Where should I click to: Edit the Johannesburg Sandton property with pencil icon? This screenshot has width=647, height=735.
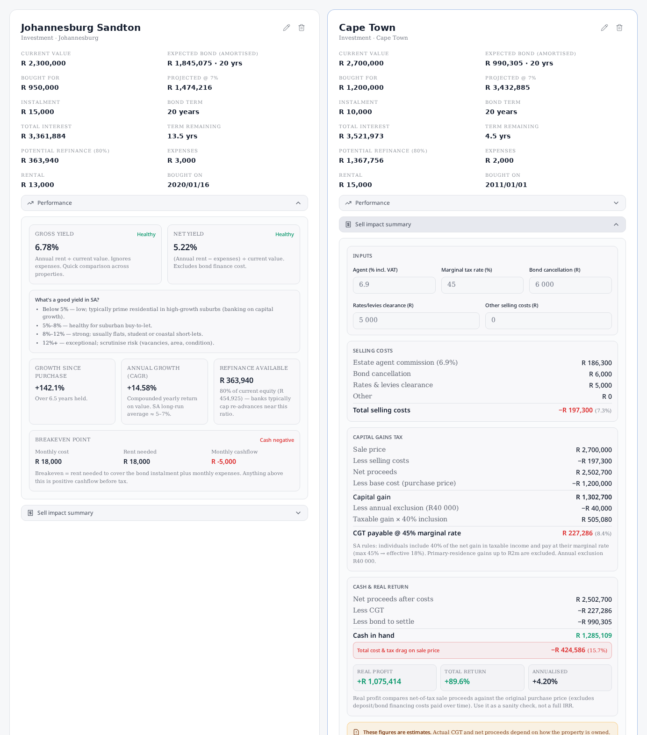pos(287,28)
